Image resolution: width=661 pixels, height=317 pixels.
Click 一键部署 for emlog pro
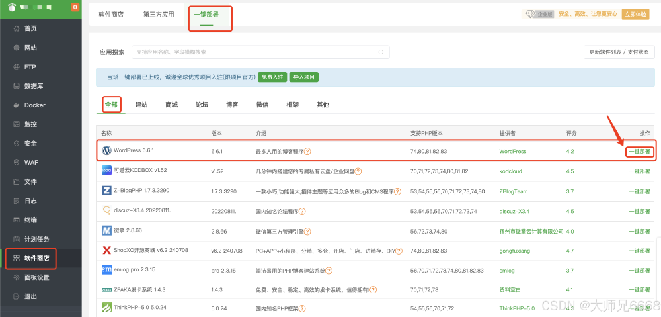tap(639, 271)
